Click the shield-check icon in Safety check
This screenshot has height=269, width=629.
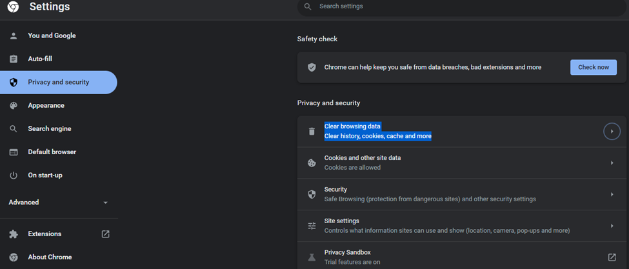312,67
